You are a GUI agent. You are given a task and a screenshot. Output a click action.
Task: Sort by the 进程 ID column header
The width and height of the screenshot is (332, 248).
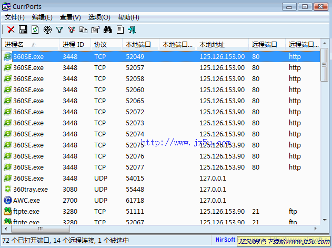[x=75, y=45]
